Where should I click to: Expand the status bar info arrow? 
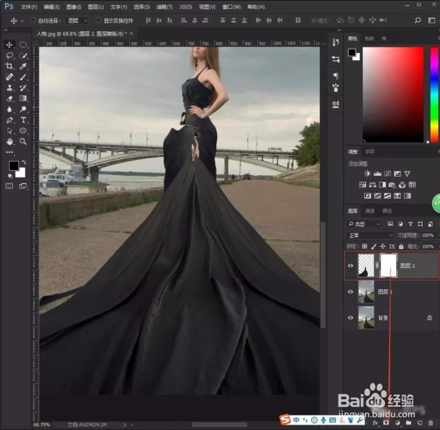click(125, 424)
